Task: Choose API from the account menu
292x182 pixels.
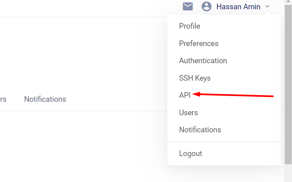Action: pyautogui.click(x=185, y=95)
